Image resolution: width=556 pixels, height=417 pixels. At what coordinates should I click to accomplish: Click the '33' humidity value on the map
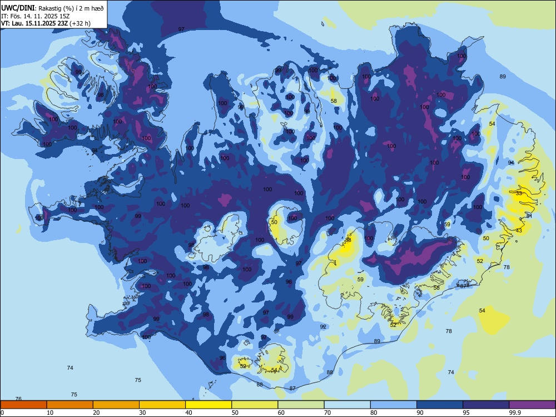click(519, 193)
